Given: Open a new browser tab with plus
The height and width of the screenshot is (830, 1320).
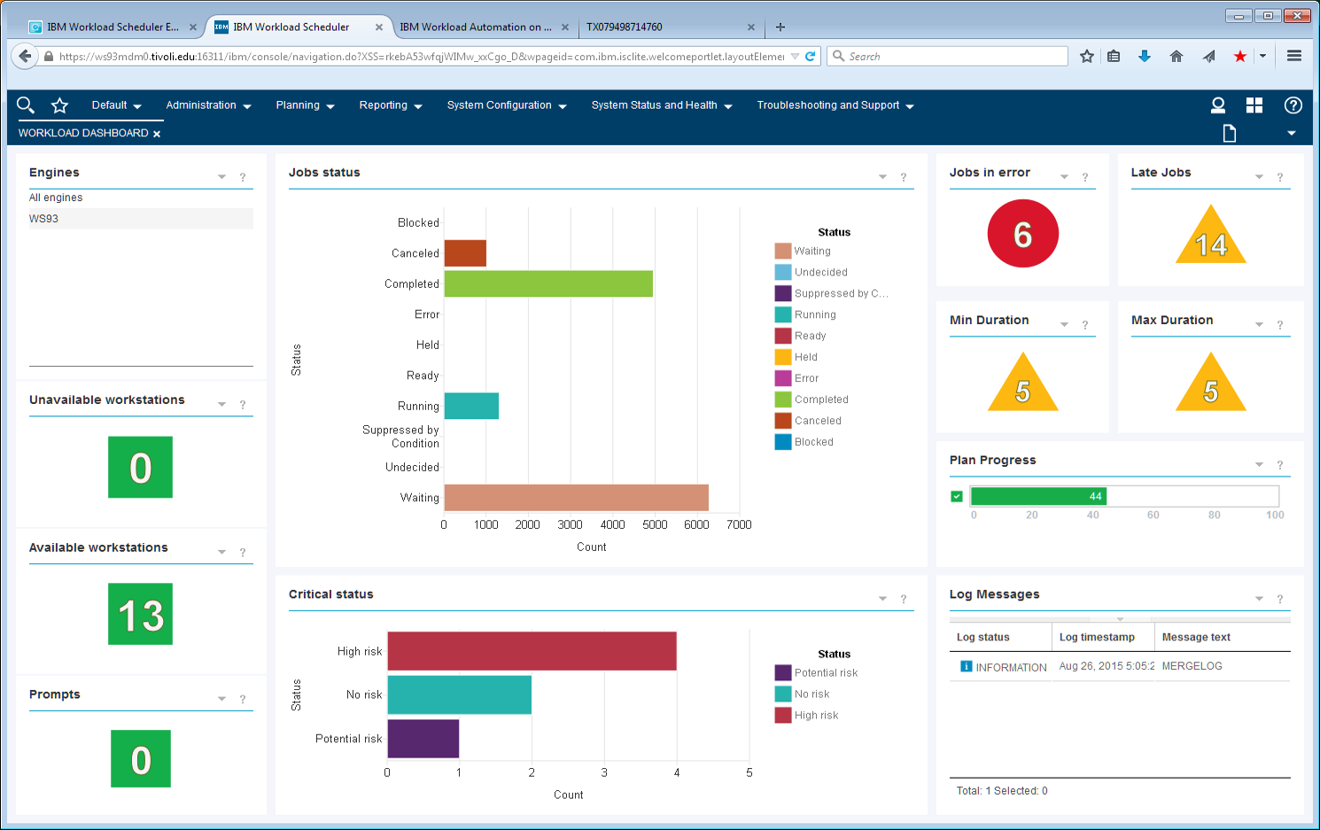Looking at the screenshot, I should pyautogui.click(x=780, y=27).
